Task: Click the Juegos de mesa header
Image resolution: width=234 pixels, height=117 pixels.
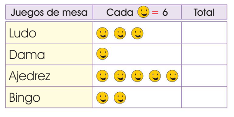Action: tap(49, 12)
